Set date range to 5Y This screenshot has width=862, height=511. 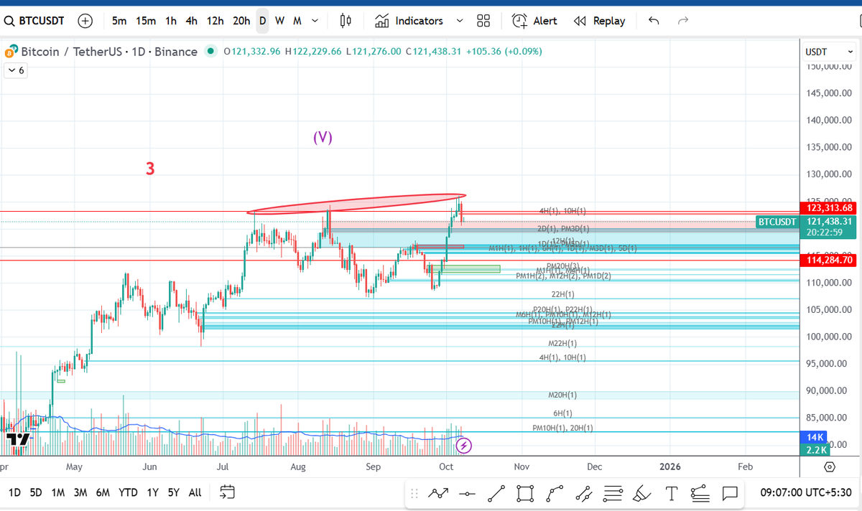point(173,492)
